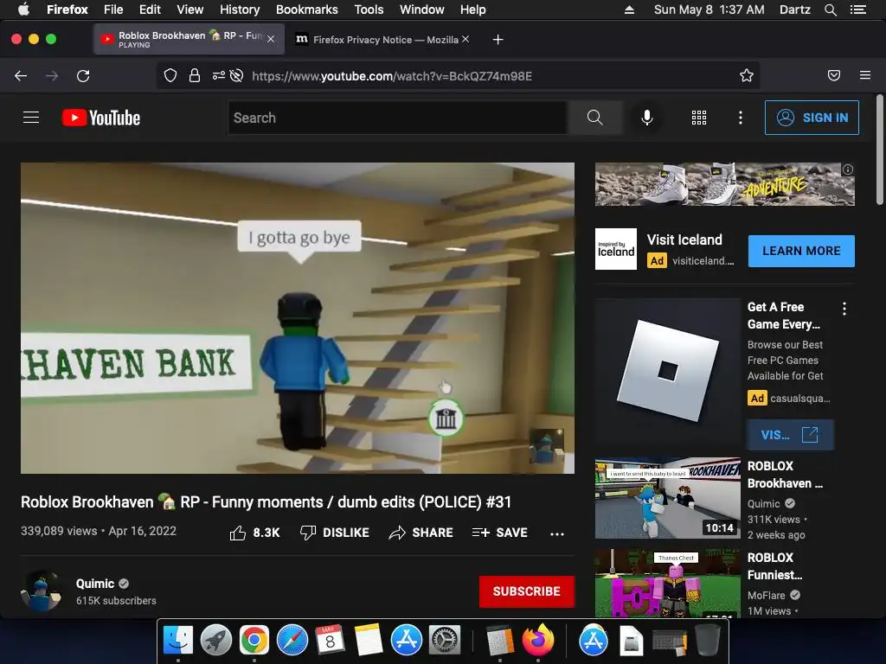Open Control Center icon in menu bar
886x664 pixels.
coord(857,10)
